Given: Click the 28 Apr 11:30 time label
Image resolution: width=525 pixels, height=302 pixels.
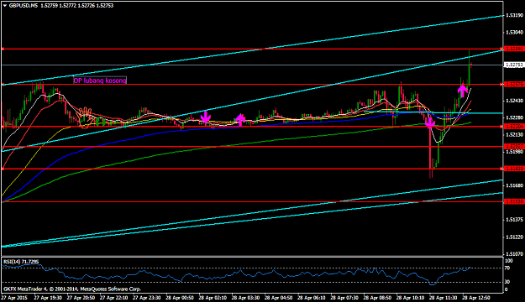Looking at the screenshot, I should (x=443, y=297).
